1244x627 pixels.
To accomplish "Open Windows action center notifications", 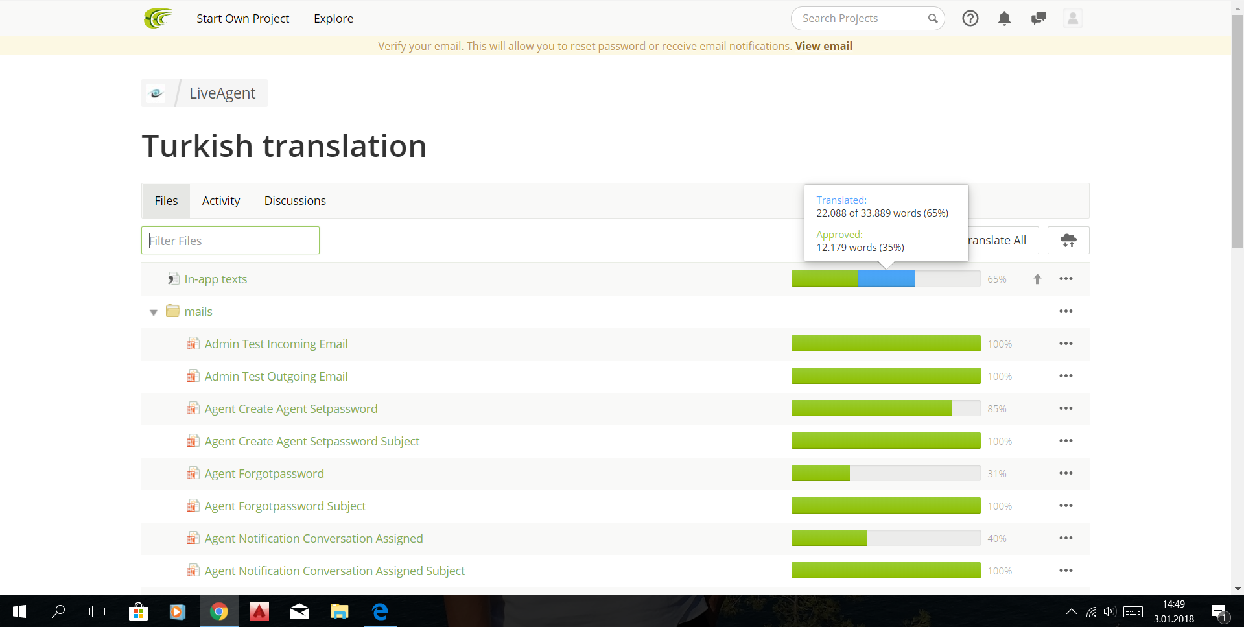I will tap(1219, 611).
